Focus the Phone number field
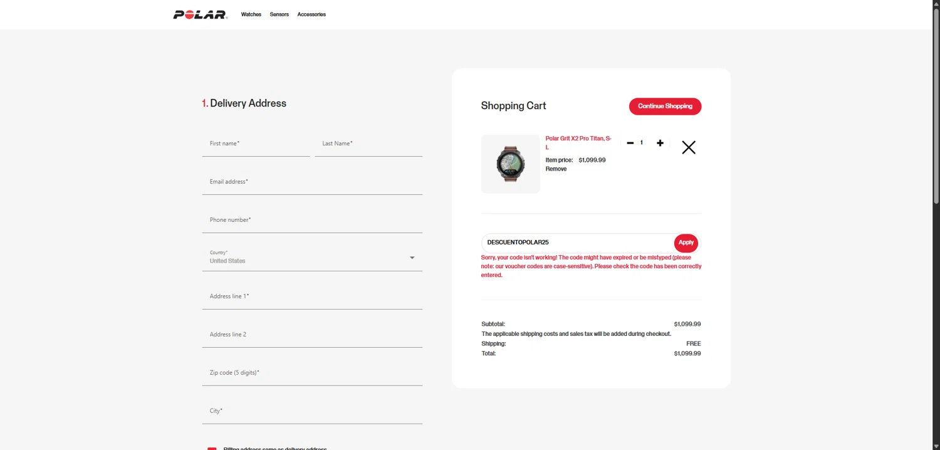Screen dimensions: 940x450 coord(312,220)
